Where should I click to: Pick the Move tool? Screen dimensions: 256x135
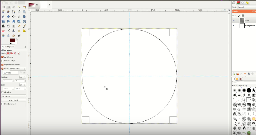point(8,17)
